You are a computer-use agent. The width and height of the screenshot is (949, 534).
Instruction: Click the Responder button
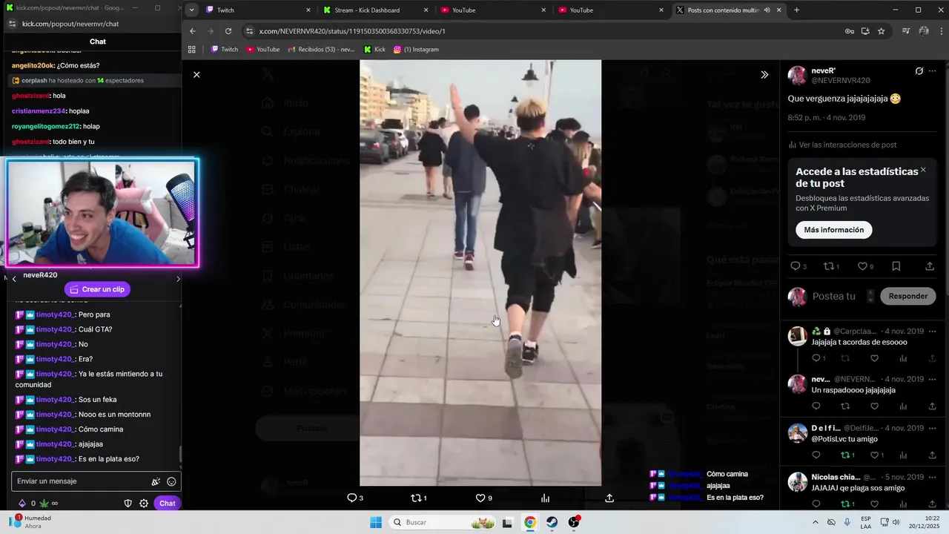click(x=908, y=296)
